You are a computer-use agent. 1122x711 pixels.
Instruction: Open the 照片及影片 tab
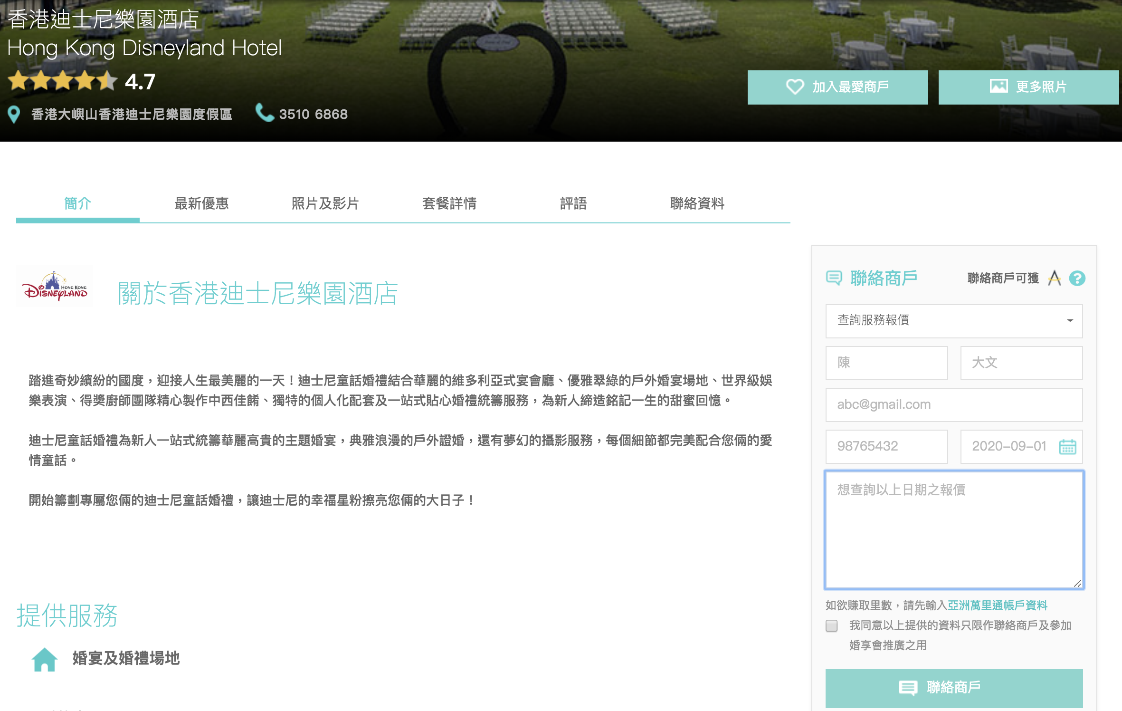click(x=325, y=203)
